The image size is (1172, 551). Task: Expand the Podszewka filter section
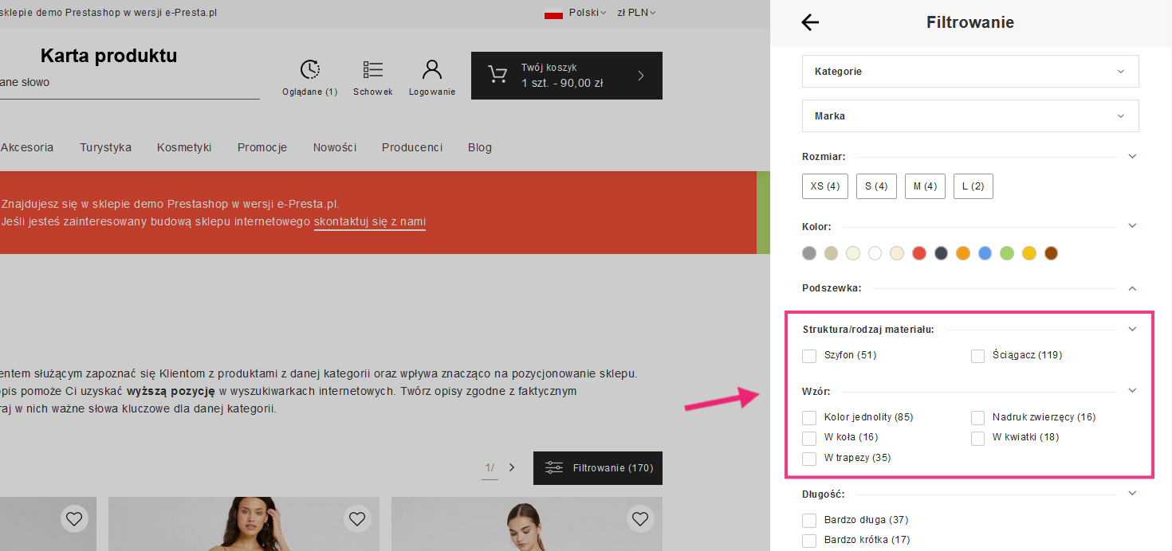coord(1132,288)
